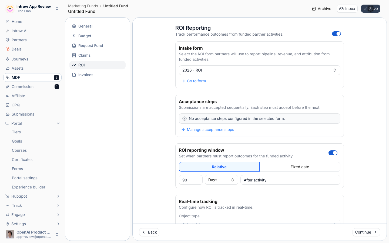The width and height of the screenshot is (389, 243).
Task: Open the 2026 - ROI intake form dropdown
Action: tap(260, 70)
